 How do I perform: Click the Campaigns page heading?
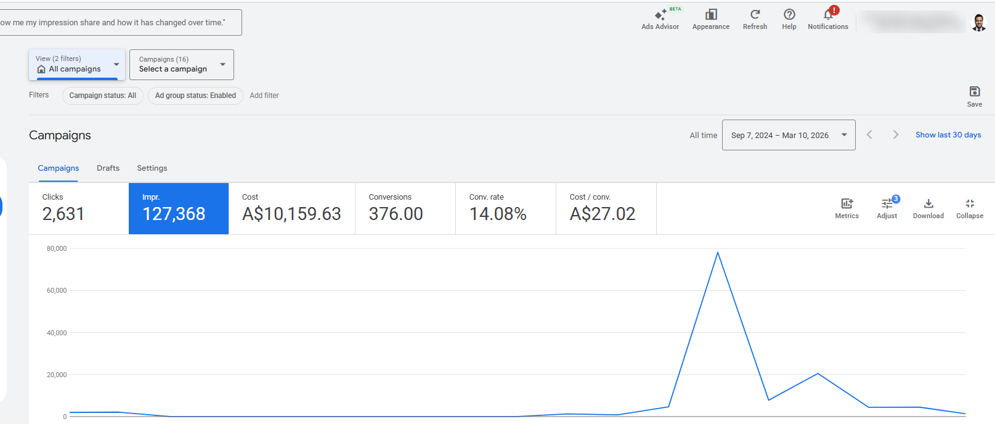point(60,135)
